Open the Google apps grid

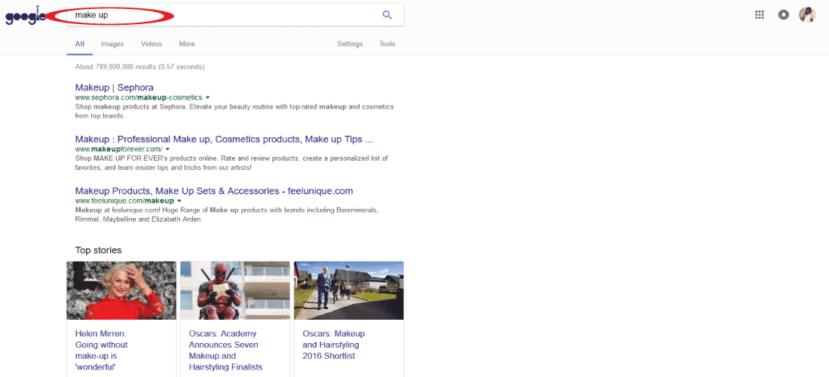pyautogui.click(x=759, y=15)
